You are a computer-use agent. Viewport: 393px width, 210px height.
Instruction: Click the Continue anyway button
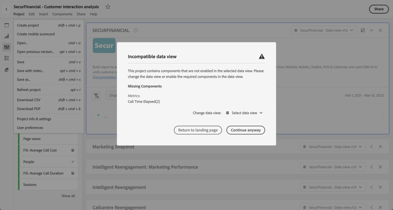[245, 130]
